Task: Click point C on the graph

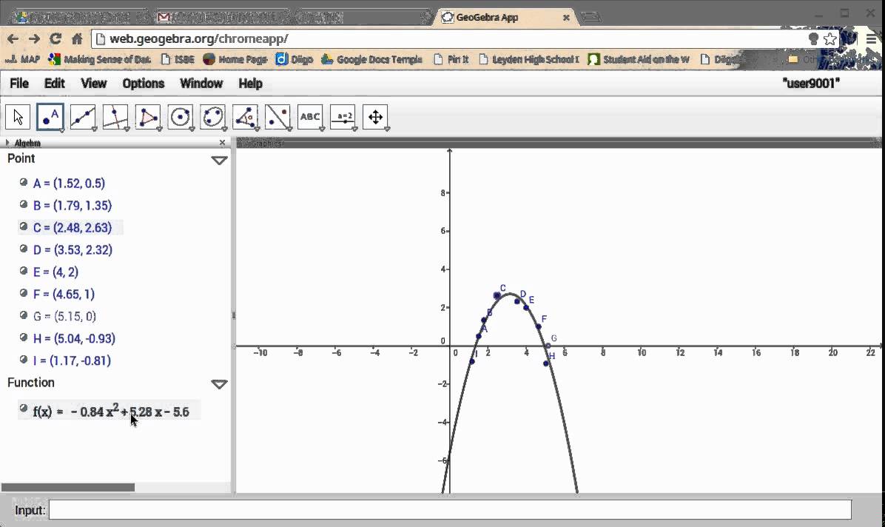Action: pyautogui.click(x=497, y=295)
